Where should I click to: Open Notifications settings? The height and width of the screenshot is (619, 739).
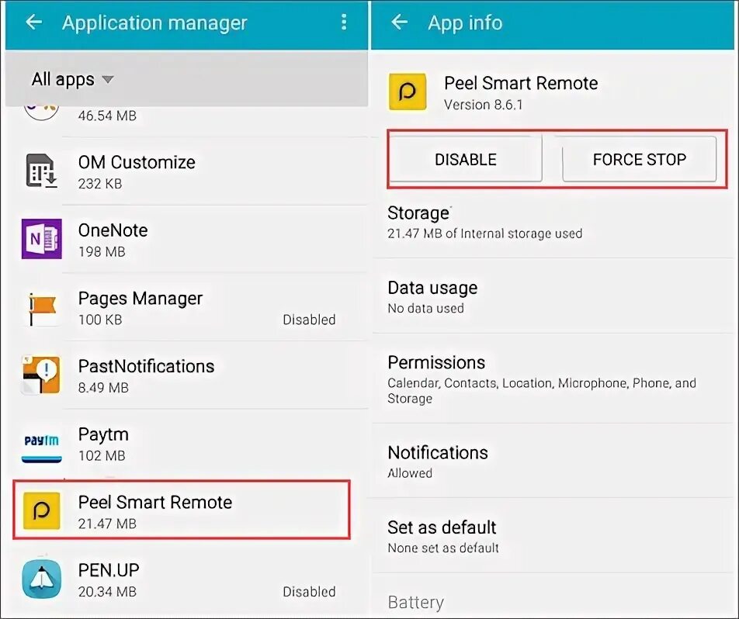553,461
